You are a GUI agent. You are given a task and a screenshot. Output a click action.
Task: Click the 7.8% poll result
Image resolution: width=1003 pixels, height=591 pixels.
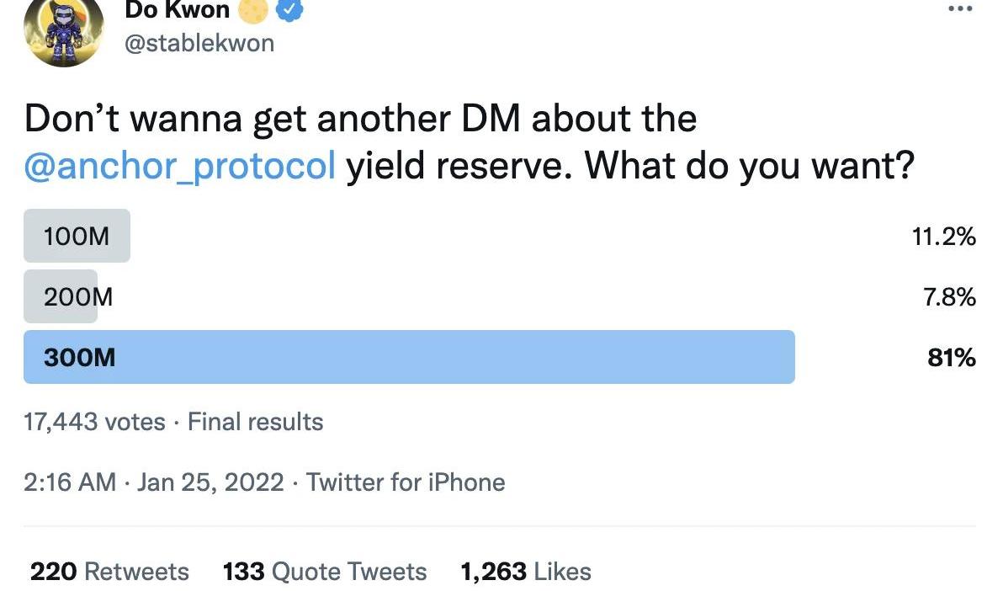[x=949, y=296]
